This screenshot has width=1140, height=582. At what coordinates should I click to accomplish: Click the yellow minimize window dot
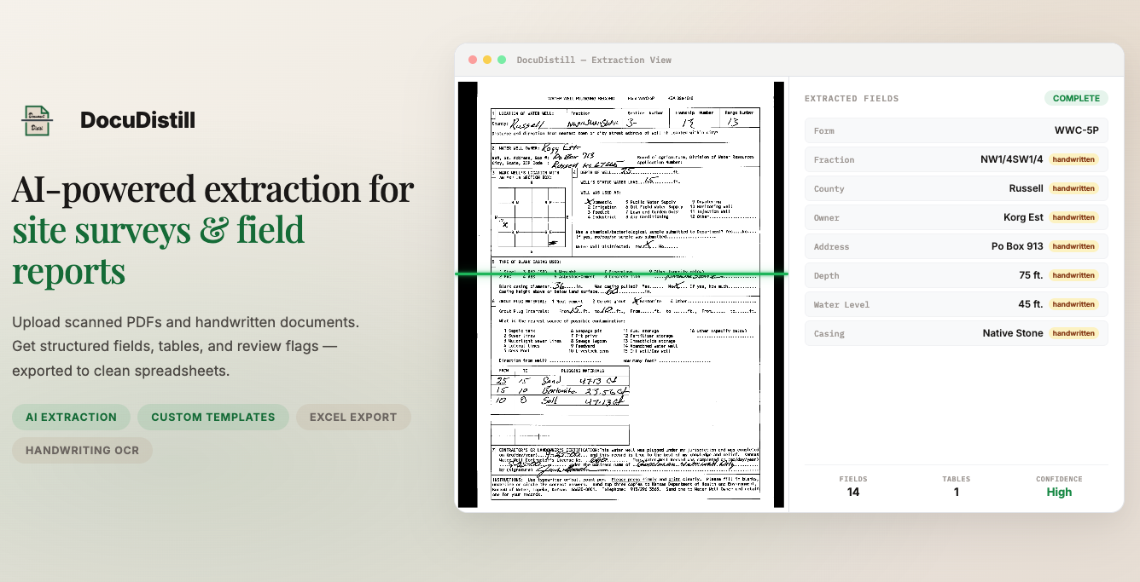click(487, 60)
